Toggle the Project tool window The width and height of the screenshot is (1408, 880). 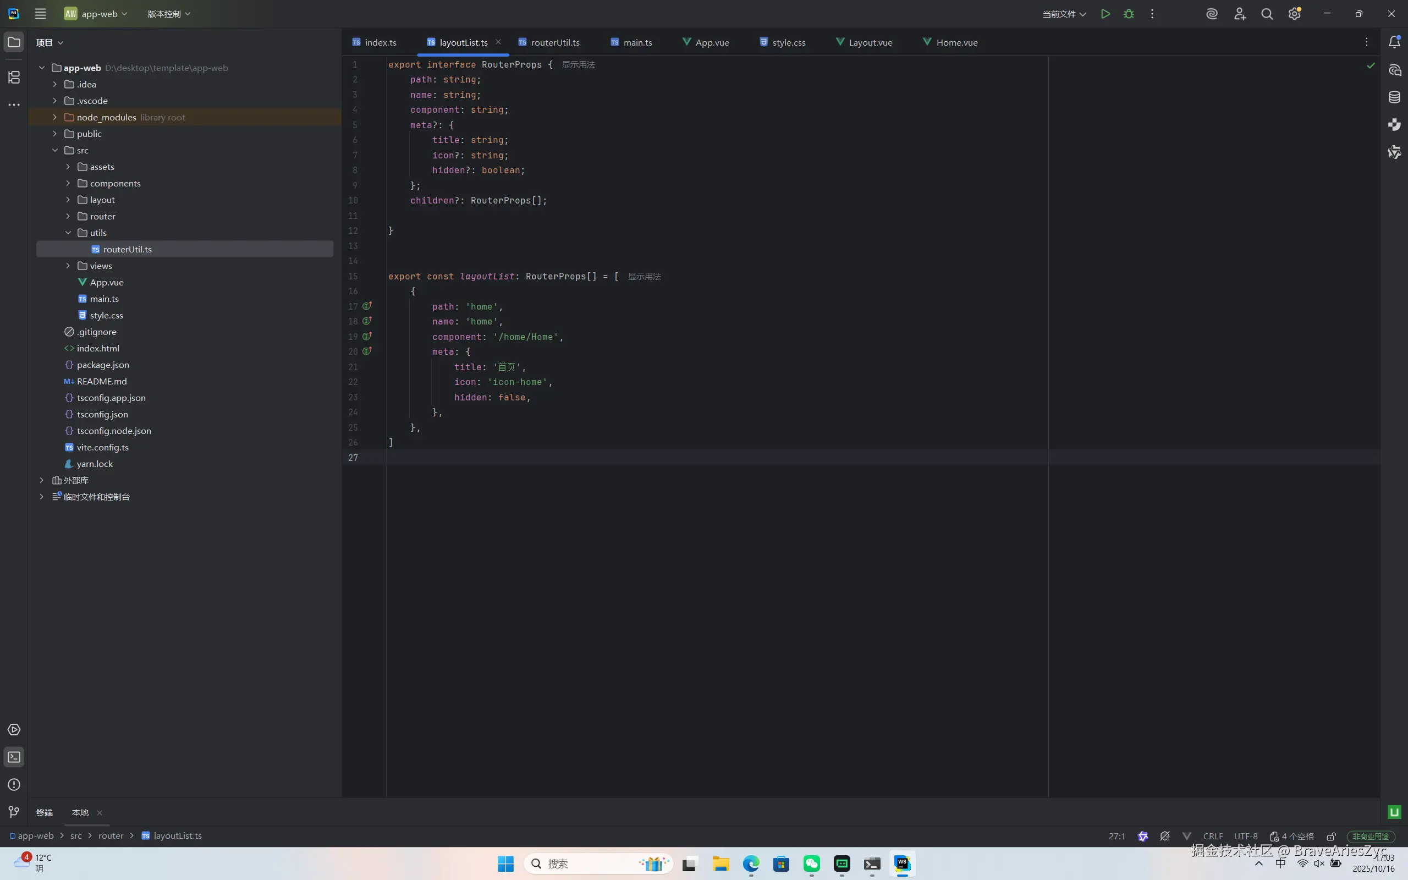(x=14, y=42)
